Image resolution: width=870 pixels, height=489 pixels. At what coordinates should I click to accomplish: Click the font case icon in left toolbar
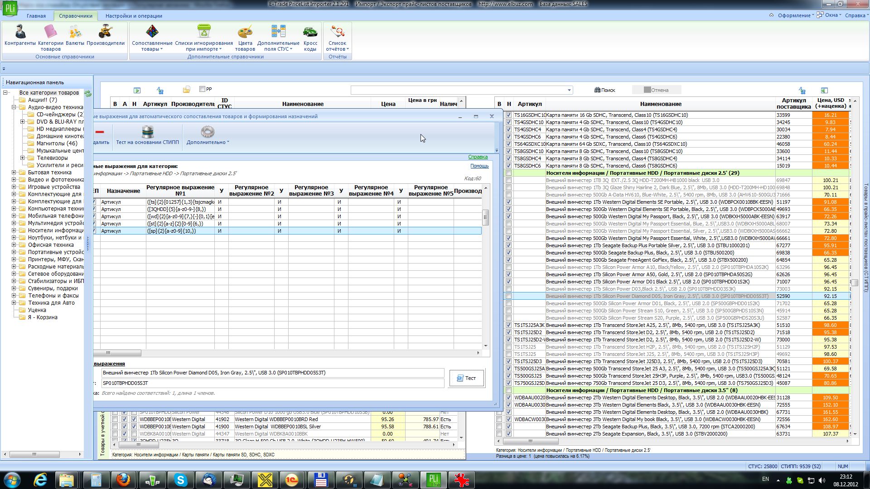click(x=160, y=91)
